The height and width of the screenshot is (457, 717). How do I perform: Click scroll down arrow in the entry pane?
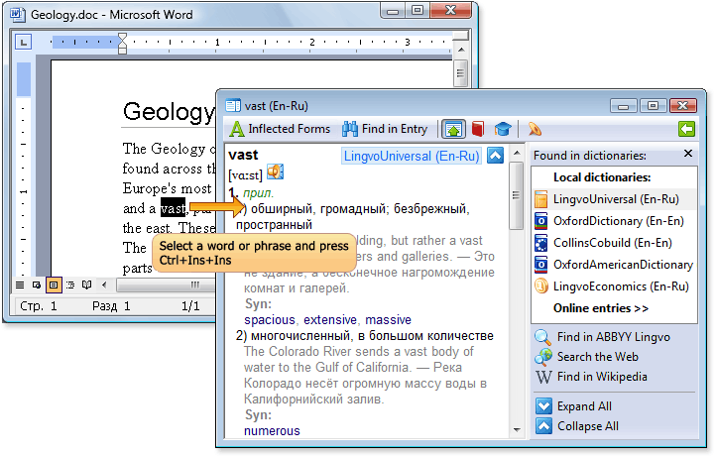pyautogui.click(x=517, y=429)
